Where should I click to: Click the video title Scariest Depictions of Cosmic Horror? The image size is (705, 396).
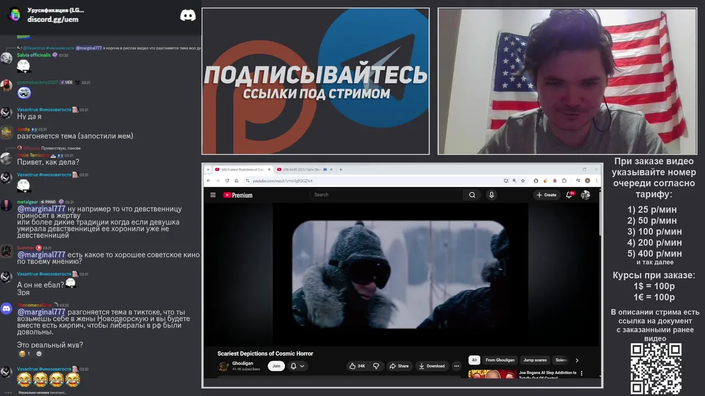coord(265,354)
